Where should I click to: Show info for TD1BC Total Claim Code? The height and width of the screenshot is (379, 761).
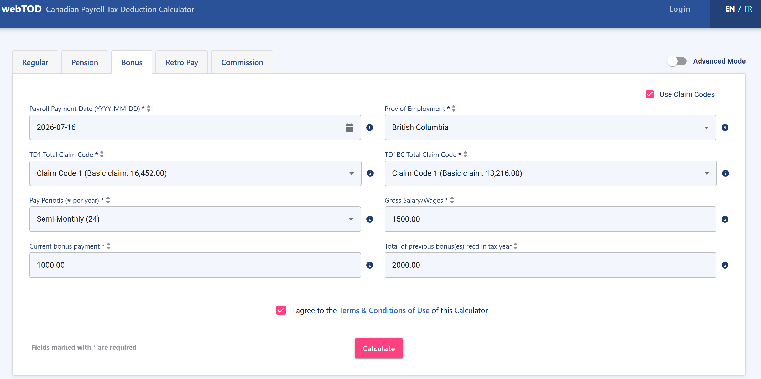point(725,173)
